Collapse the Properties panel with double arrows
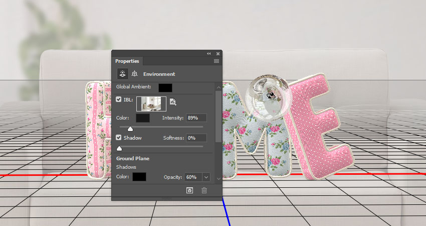This screenshot has width=426, height=226. 208,54
